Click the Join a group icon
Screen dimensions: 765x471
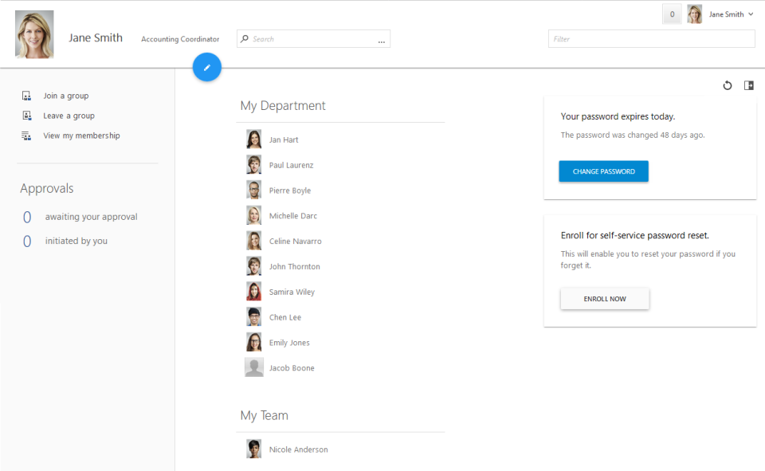coord(26,96)
